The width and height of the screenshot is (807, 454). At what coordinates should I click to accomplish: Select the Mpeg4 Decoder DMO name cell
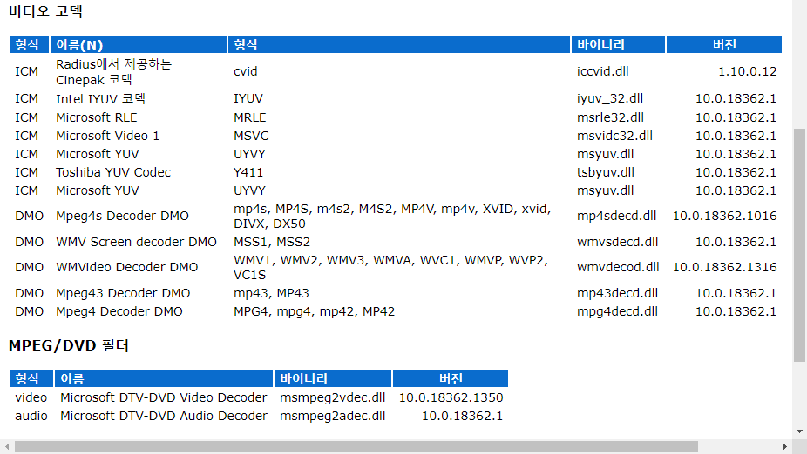119,311
